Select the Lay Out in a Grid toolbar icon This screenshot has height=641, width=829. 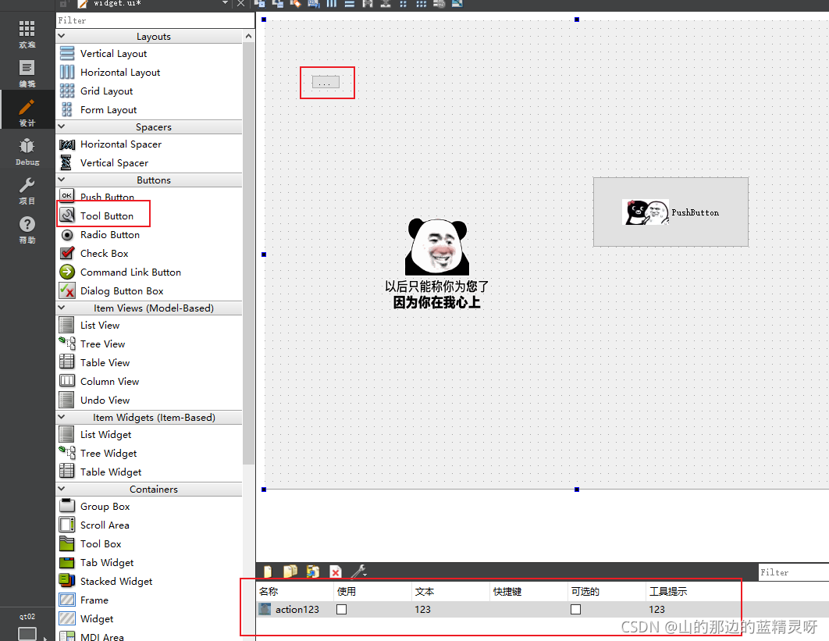422,5
